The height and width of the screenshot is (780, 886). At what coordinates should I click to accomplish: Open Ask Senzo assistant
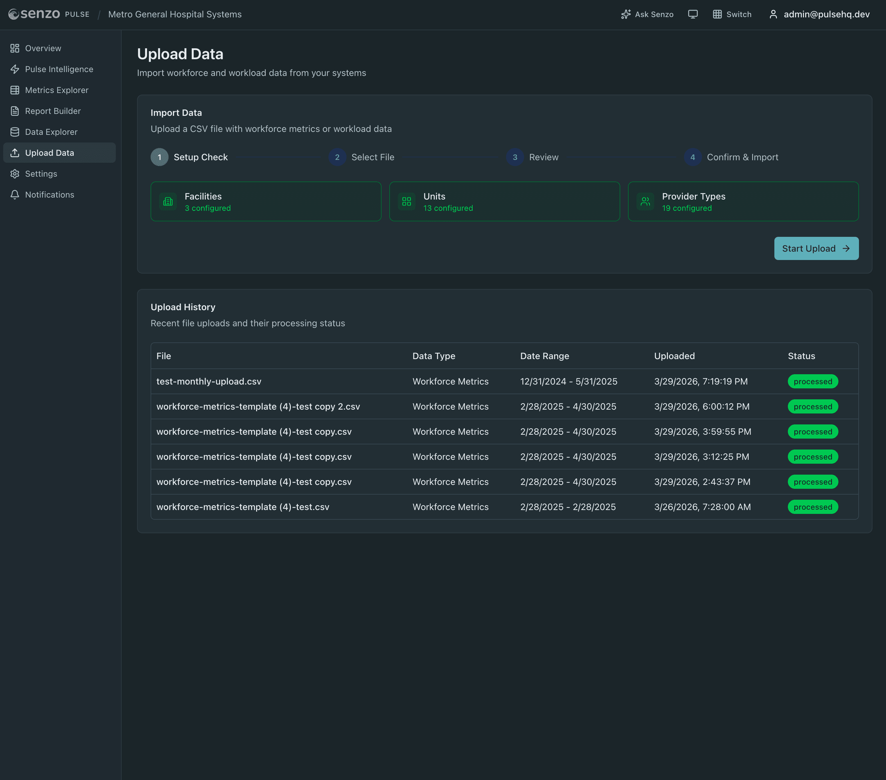(647, 14)
